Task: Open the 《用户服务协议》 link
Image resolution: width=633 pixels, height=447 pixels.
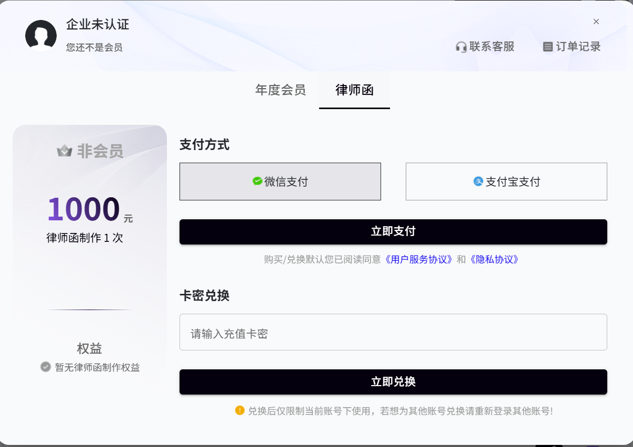Action: coord(419,259)
